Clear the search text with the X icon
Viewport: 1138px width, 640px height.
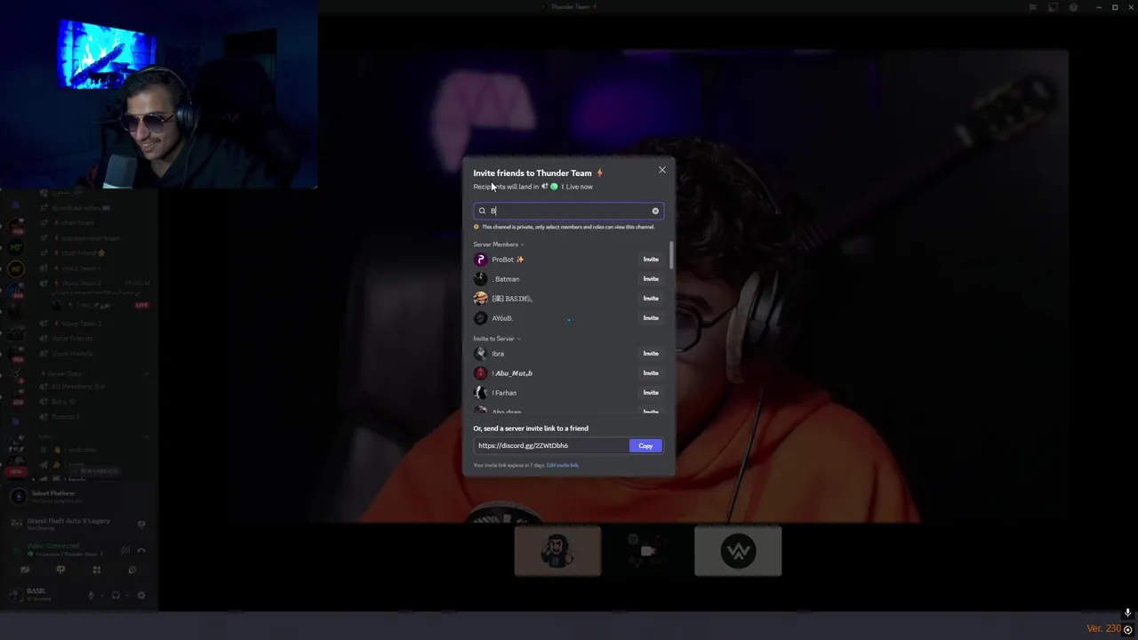click(x=655, y=211)
